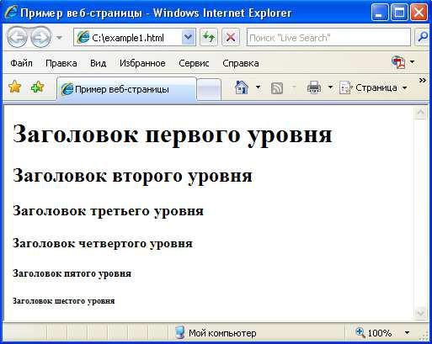Screen dimensions: 432x344
Task: Expand the address bar history dropdown
Action: tap(189, 37)
